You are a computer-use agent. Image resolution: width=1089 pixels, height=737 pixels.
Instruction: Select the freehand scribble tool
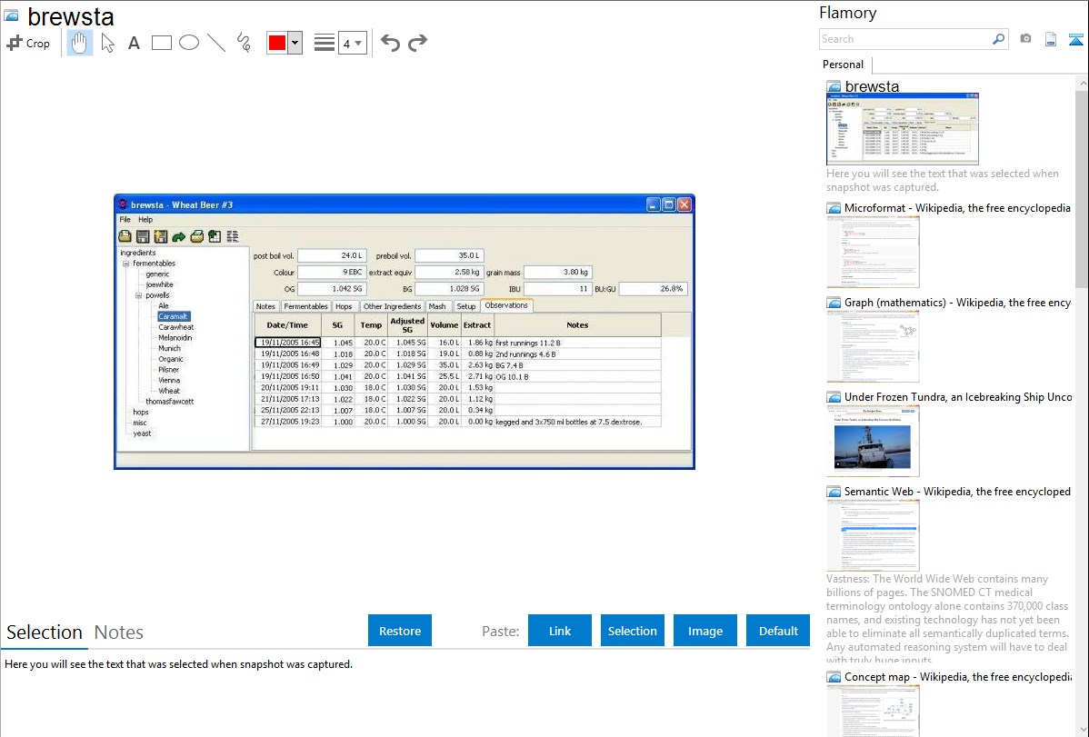click(244, 43)
